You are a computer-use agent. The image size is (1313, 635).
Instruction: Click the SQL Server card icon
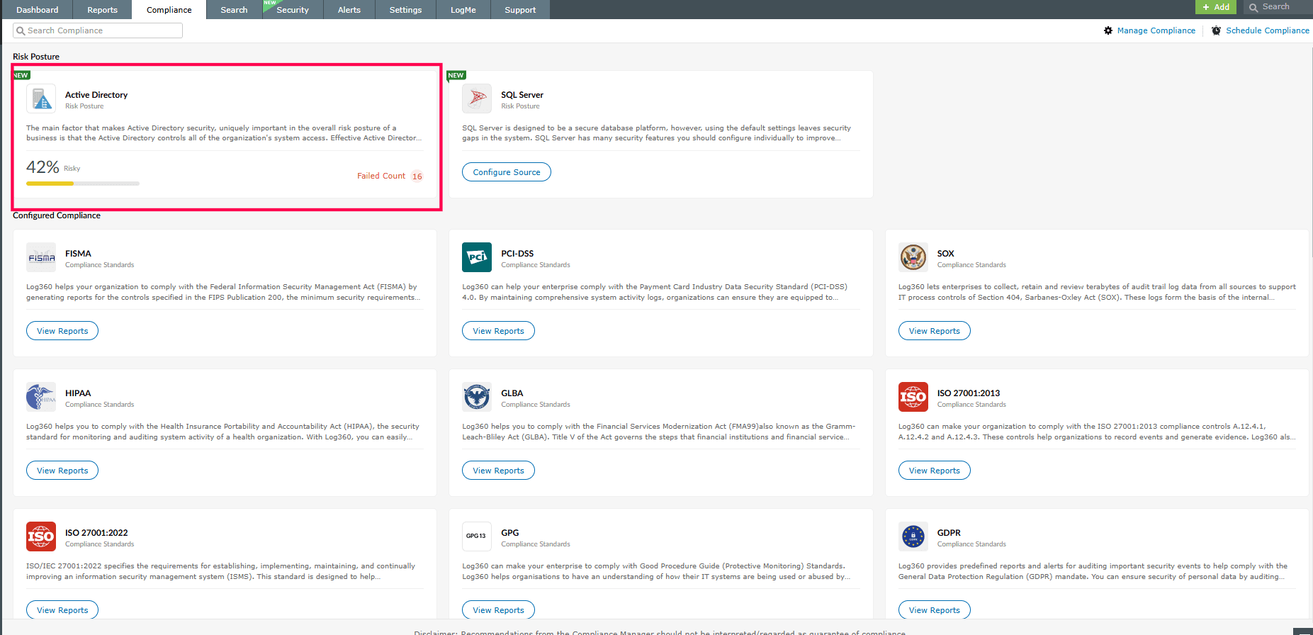pyautogui.click(x=477, y=99)
